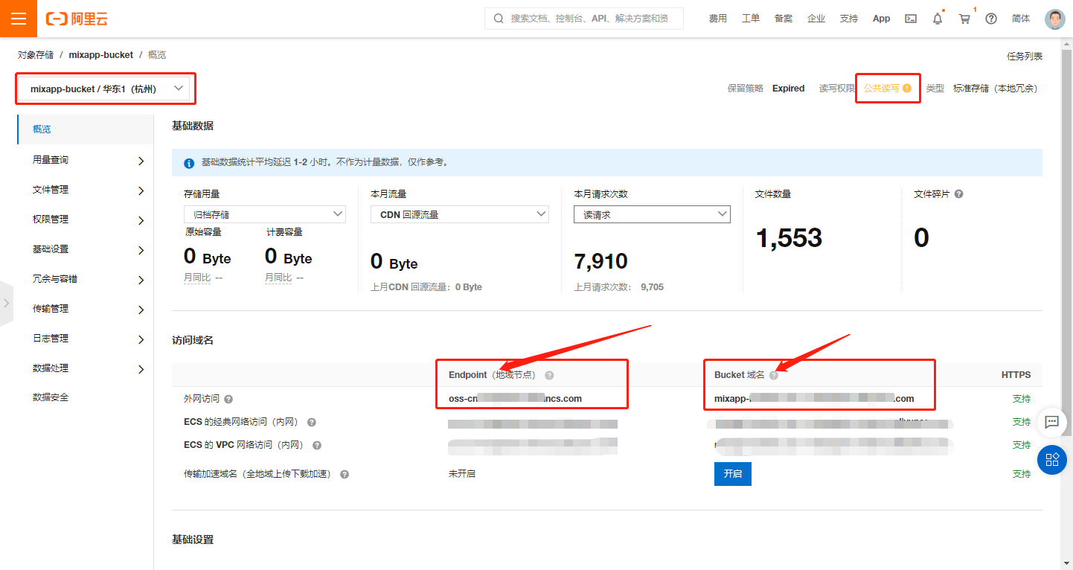
Task: Expand the collapsed left side panel handle
Action: 6,304
